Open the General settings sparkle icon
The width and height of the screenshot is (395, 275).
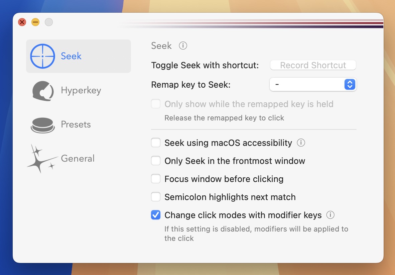coord(43,159)
